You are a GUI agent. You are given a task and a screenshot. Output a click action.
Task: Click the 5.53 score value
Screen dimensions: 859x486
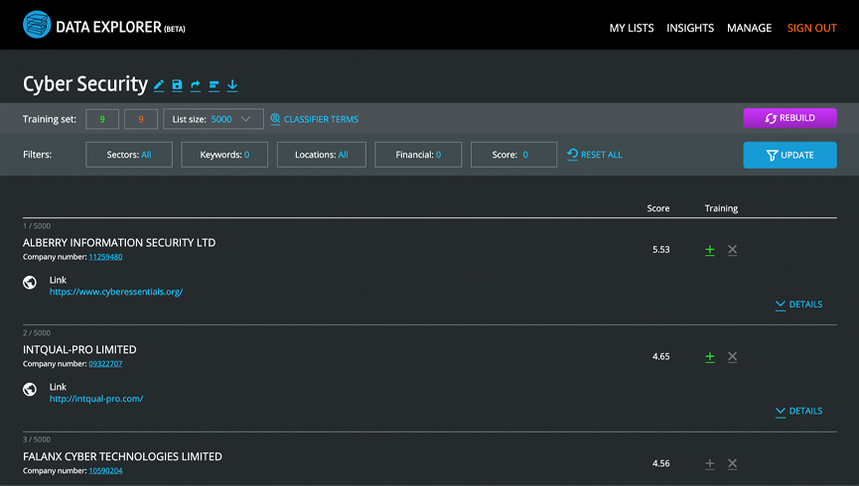(x=660, y=250)
